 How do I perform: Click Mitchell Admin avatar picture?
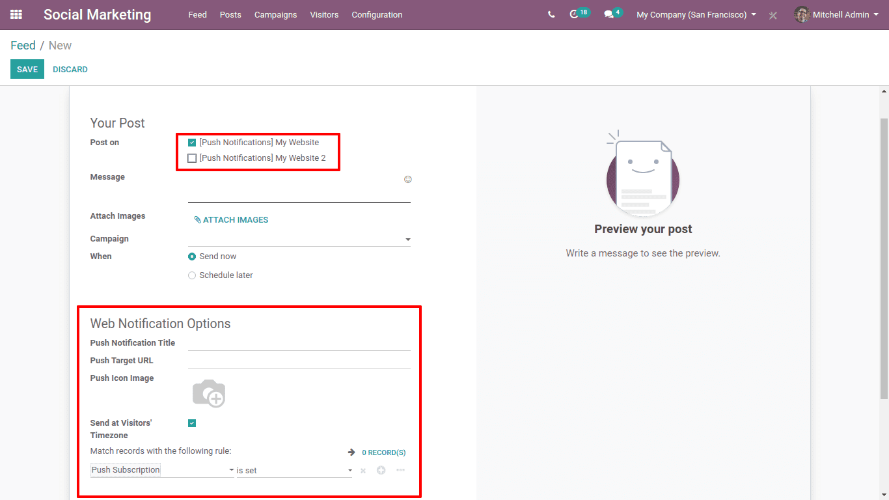coord(802,14)
